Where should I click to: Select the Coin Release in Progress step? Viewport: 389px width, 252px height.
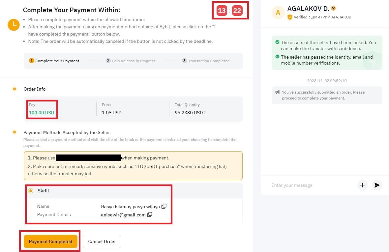pyautogui.click(x=131, y=61)
